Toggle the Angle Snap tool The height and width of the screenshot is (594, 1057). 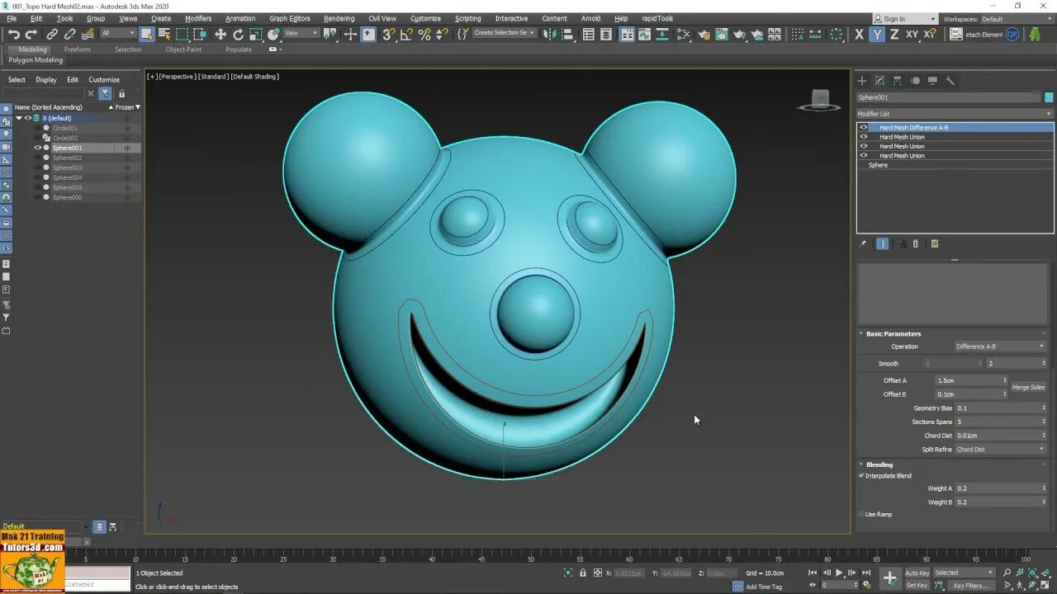tap(406, 34)
